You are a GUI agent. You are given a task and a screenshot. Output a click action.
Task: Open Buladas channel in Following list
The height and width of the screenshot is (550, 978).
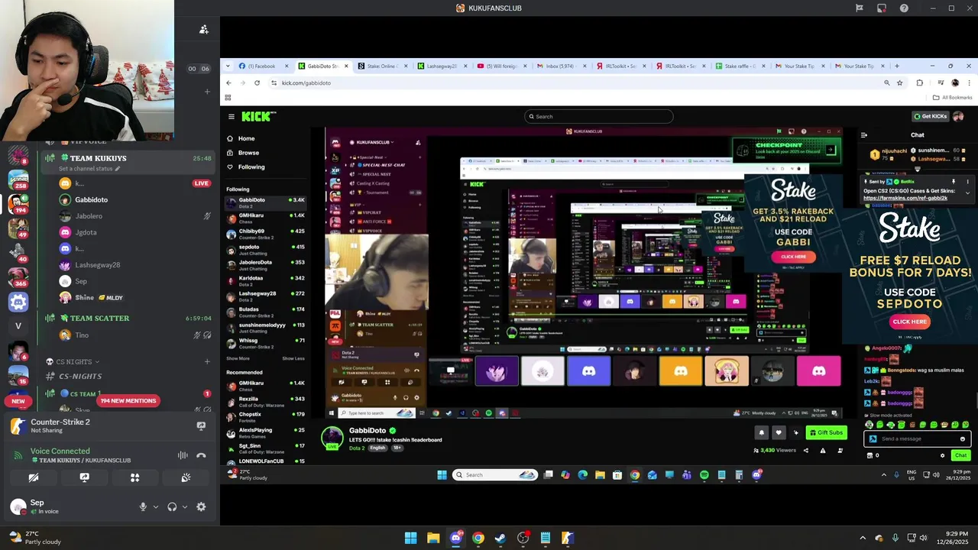pos(265,311)
